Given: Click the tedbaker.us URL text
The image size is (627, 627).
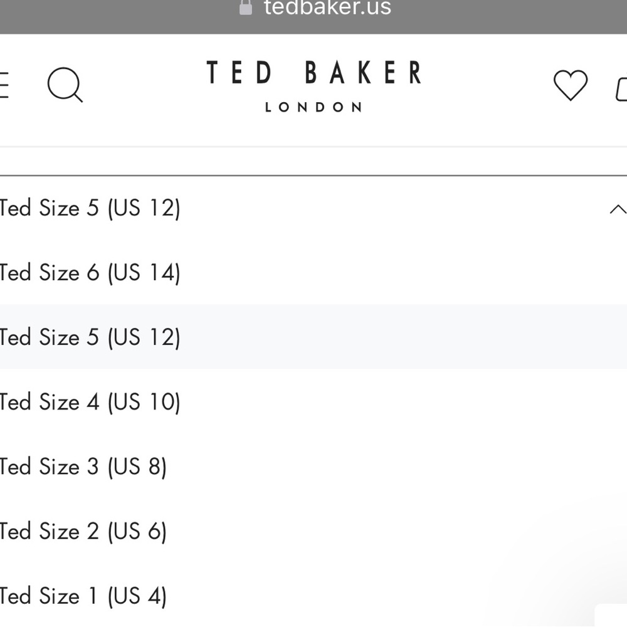Looking at the screenshot, I should tap(327, 8).
